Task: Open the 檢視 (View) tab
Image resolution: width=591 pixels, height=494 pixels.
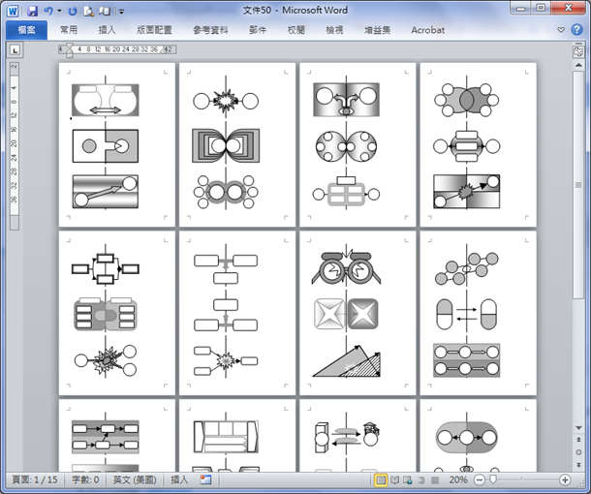Action: click(x=334, y=30)
